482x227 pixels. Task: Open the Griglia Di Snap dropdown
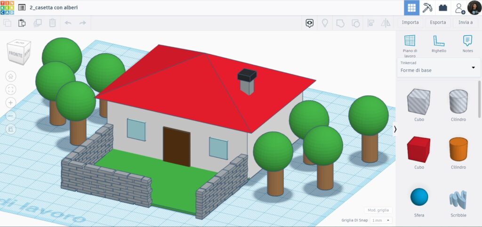click(x=381, y=220)
